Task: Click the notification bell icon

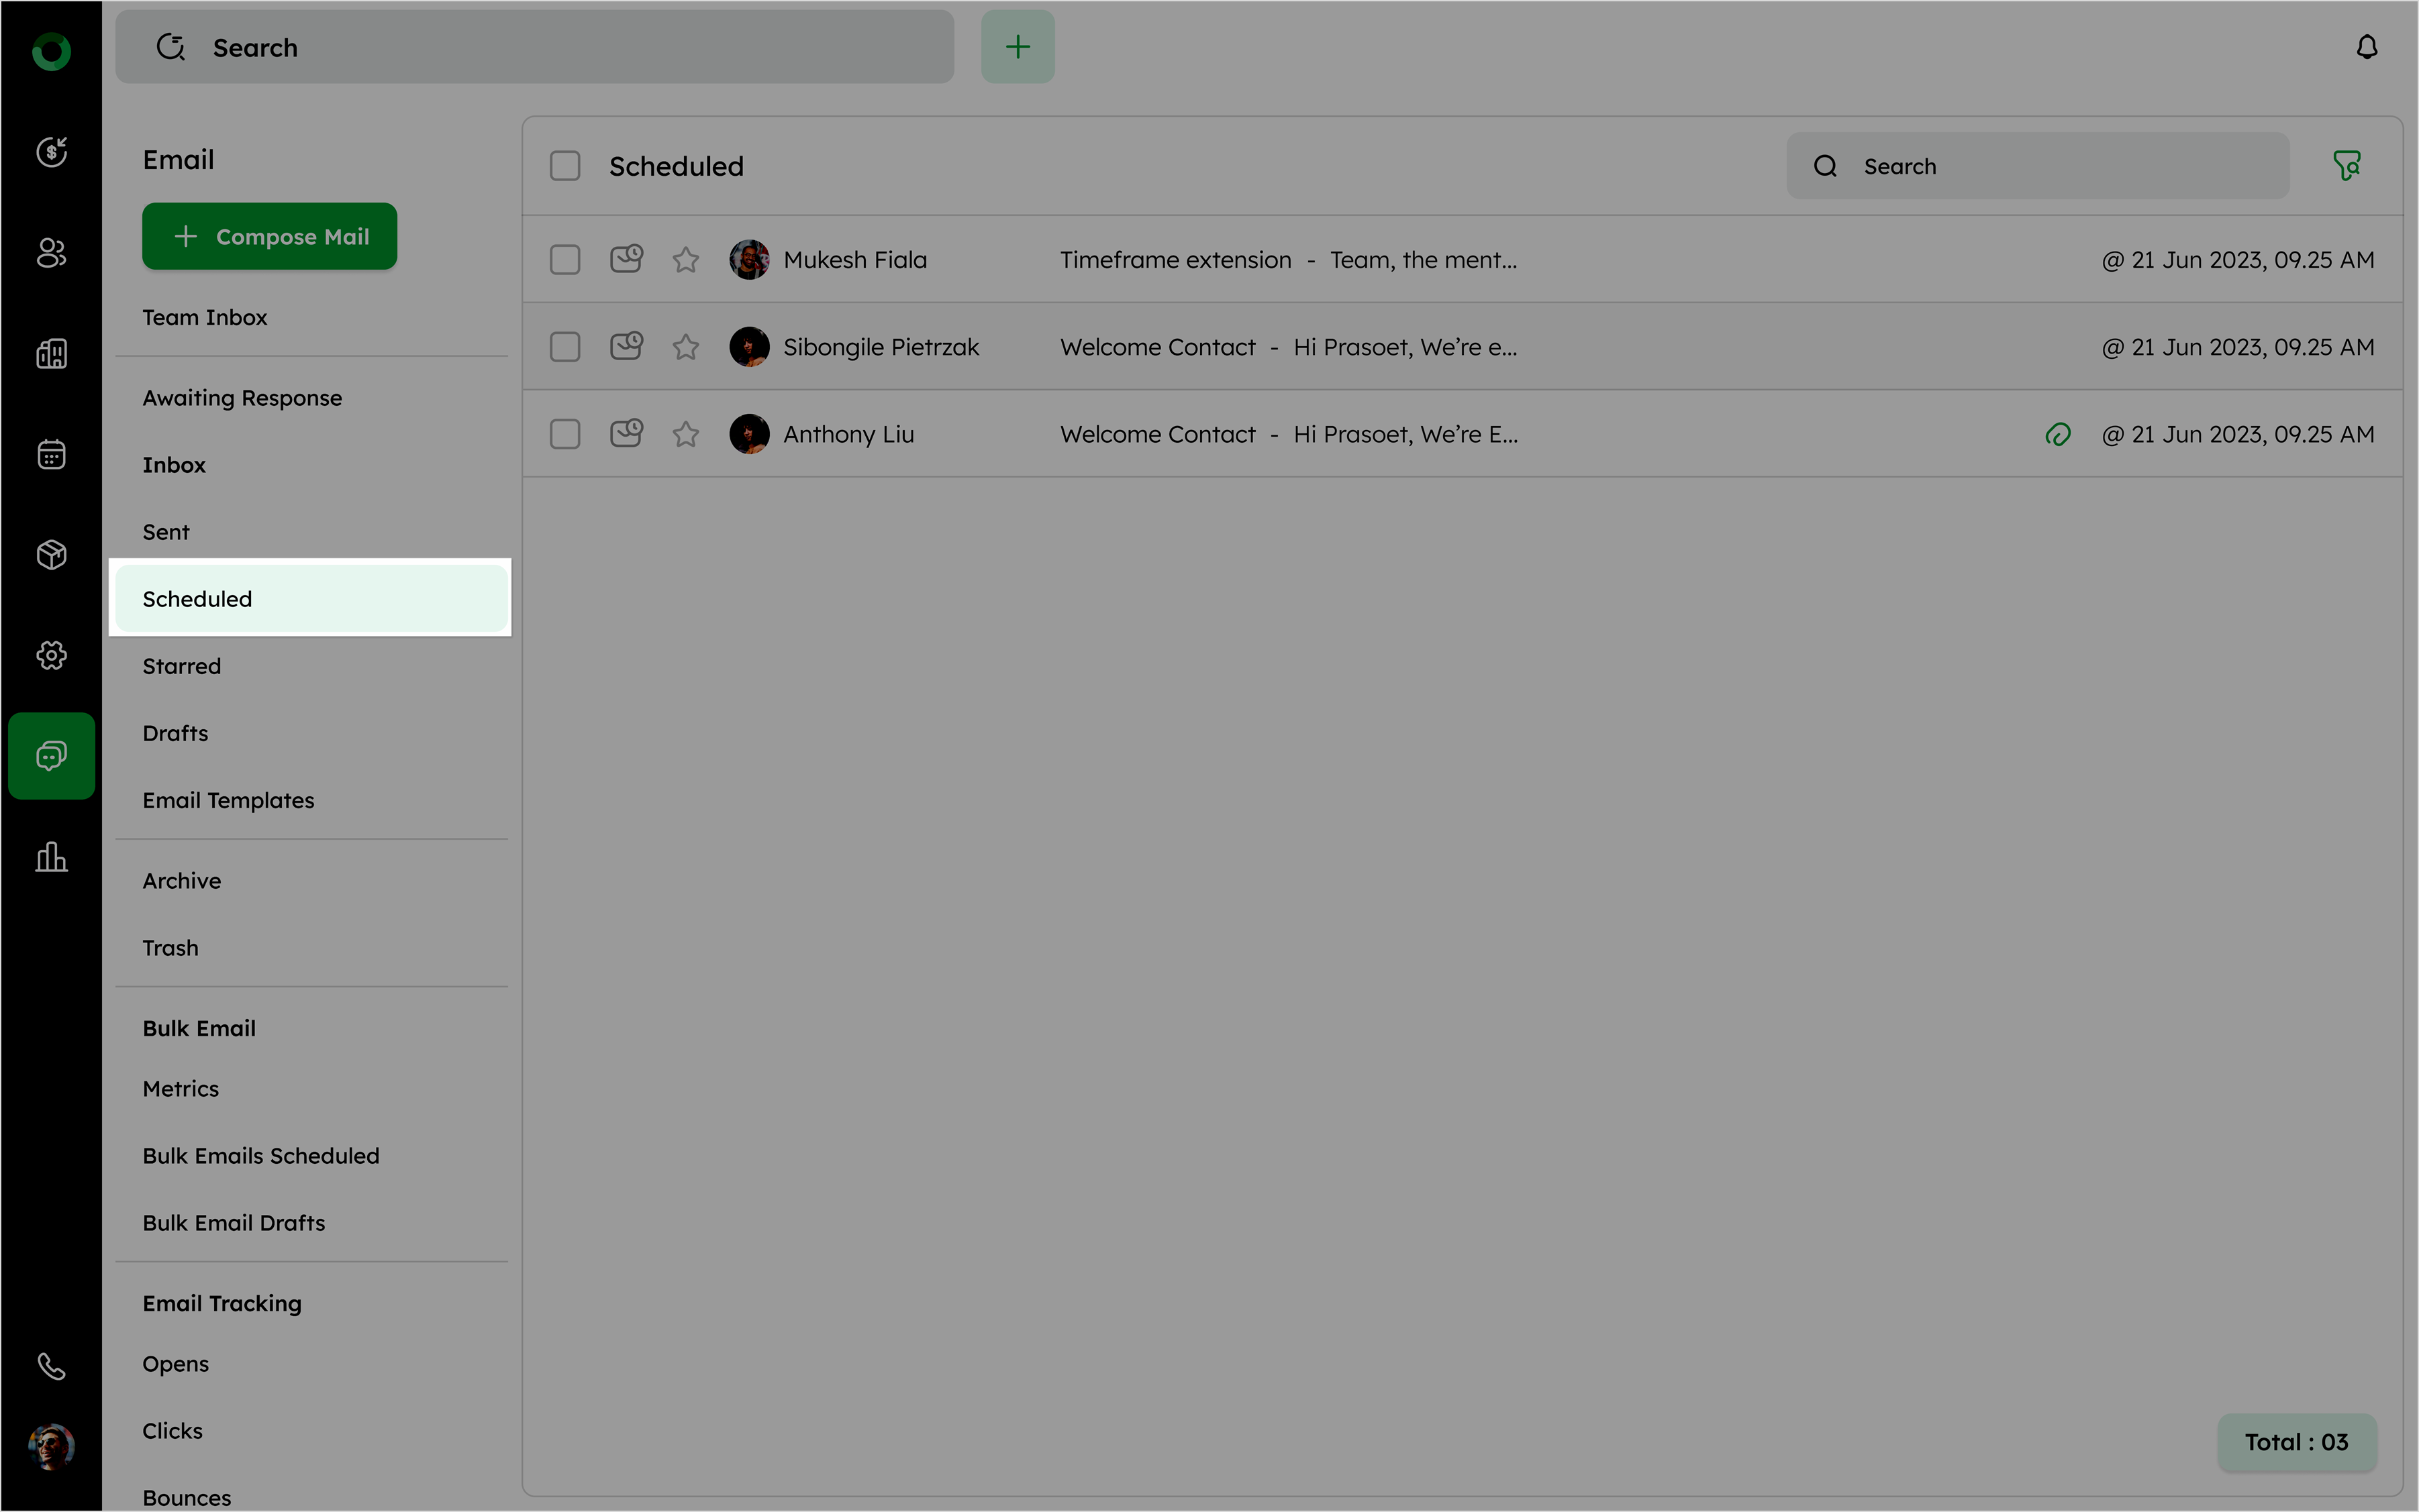Action: coord(2366,47)
